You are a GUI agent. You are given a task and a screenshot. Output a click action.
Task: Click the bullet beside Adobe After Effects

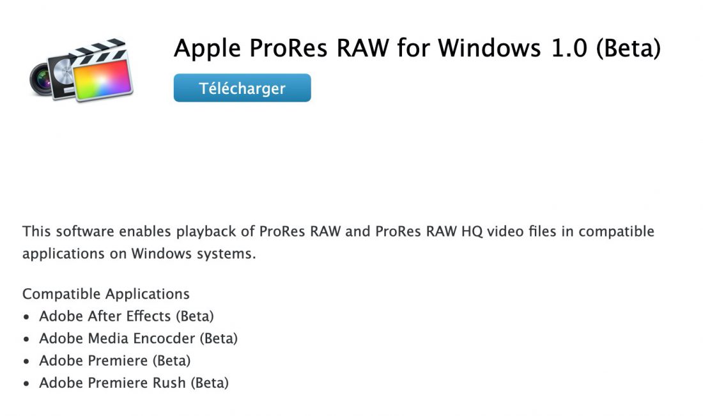coord(27,316)
